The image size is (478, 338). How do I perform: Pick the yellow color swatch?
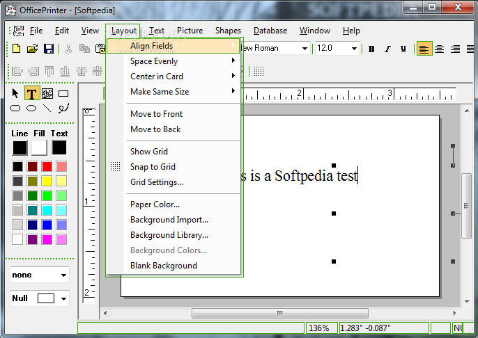coord(47,182)
